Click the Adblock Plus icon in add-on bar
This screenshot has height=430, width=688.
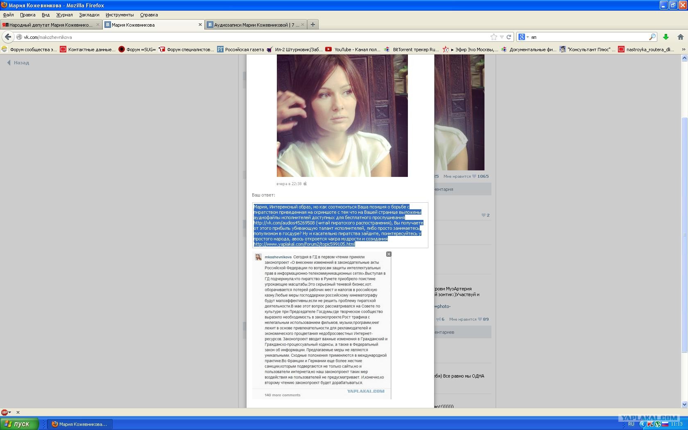5,412
